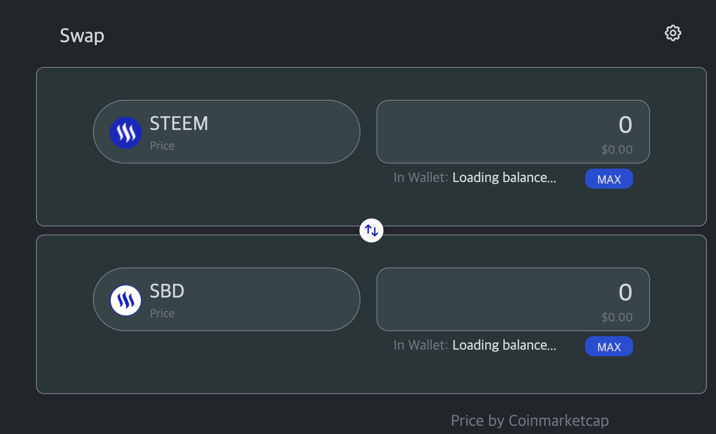Image resolution: width=716 pixels, height=434 pixels.
Task: Click the Price by Coinmarketcap text
Action: (529, 421)
